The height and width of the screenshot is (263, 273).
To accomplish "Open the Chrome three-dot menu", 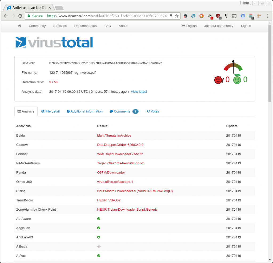I will [267, 16].
